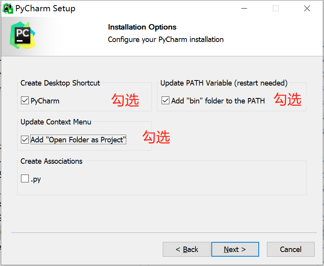
Task: Click the "Create Associations" group label
Action: (x=52, y=161)
